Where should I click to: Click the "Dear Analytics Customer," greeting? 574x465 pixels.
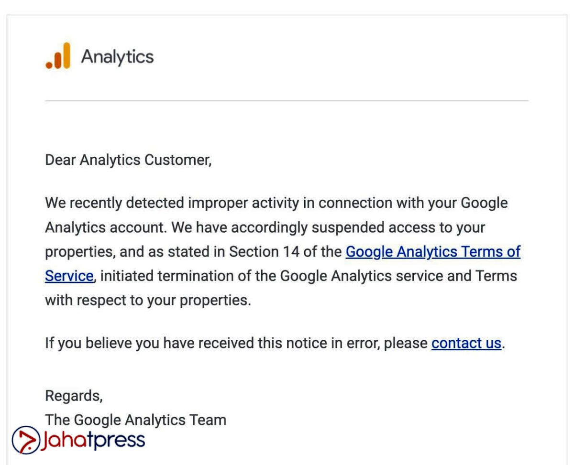point(128,160)
